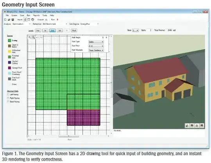This screenshot has width=211, height=163.
Task: Click the 3D house rendering view
Action: tap(159, 82)
